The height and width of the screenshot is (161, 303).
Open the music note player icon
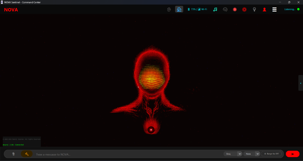[215, 9]
